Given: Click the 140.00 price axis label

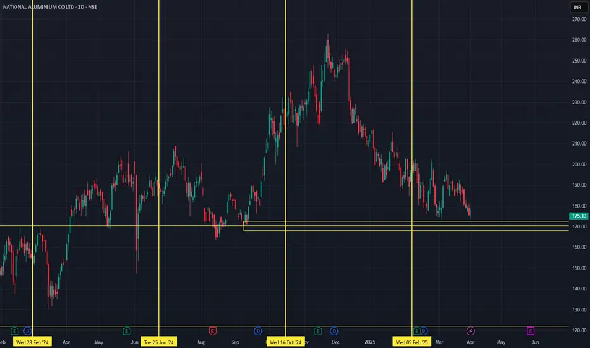Looking at the screenshot, I should point(579,289).
